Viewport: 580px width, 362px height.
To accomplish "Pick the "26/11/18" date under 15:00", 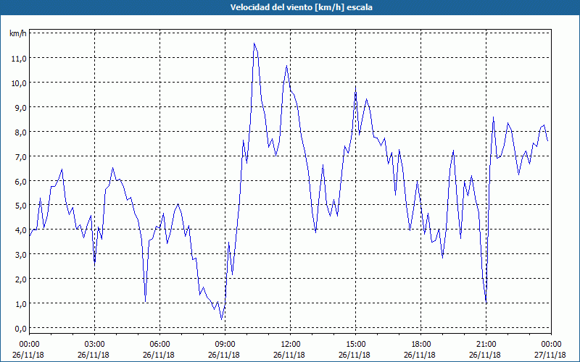I will point(355,355).
